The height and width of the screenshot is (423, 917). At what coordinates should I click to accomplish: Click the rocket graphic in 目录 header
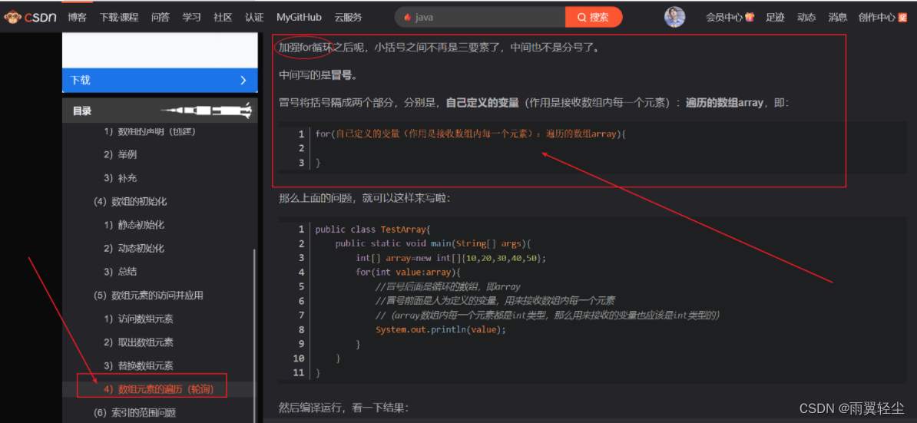pos(207,110)
